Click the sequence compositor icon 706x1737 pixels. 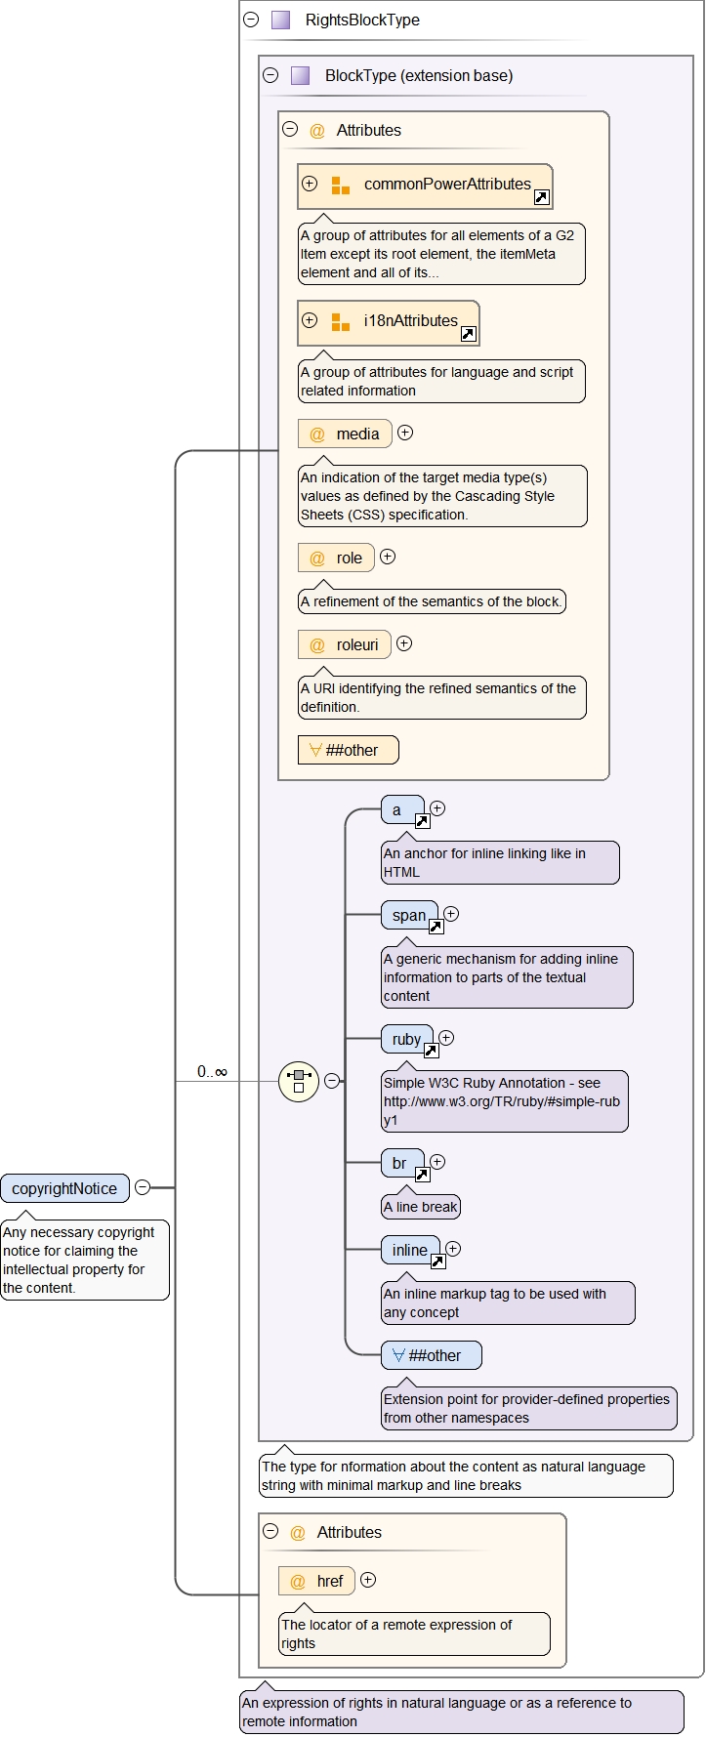[299, 1081]
